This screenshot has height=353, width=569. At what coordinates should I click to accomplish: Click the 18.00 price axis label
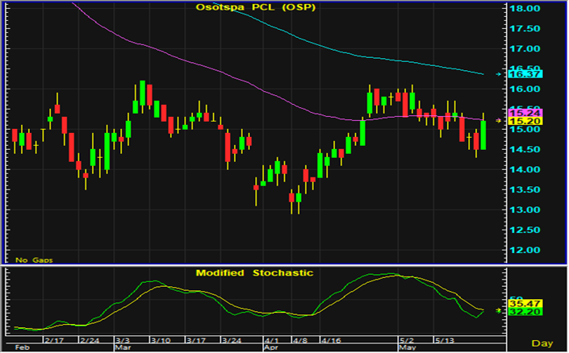[x=525, y=8]
